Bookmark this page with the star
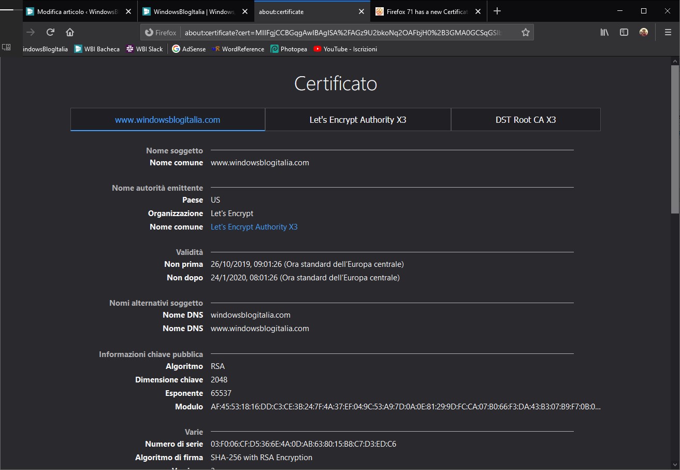This screenshot has width=680, height=470. (x=526, y=32)
